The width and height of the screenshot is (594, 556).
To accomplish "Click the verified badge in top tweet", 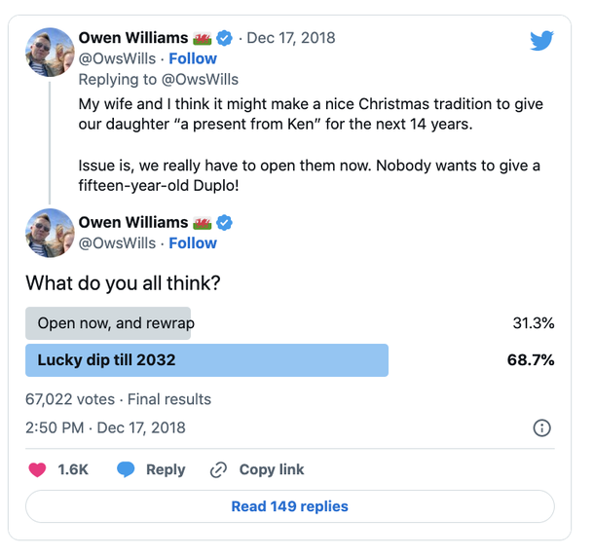I will click(x=224, y=38).
